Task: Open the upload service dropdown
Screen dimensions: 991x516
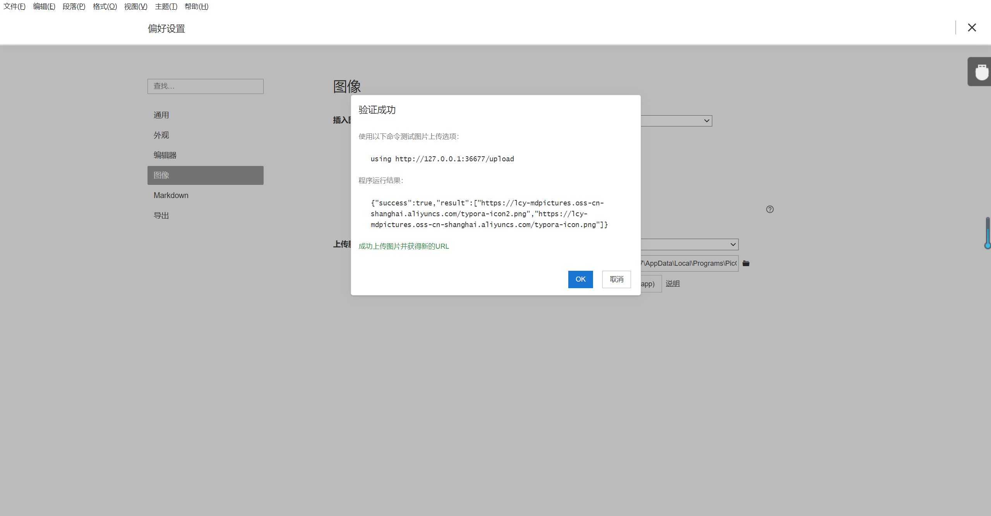Action: click(732, 244)
